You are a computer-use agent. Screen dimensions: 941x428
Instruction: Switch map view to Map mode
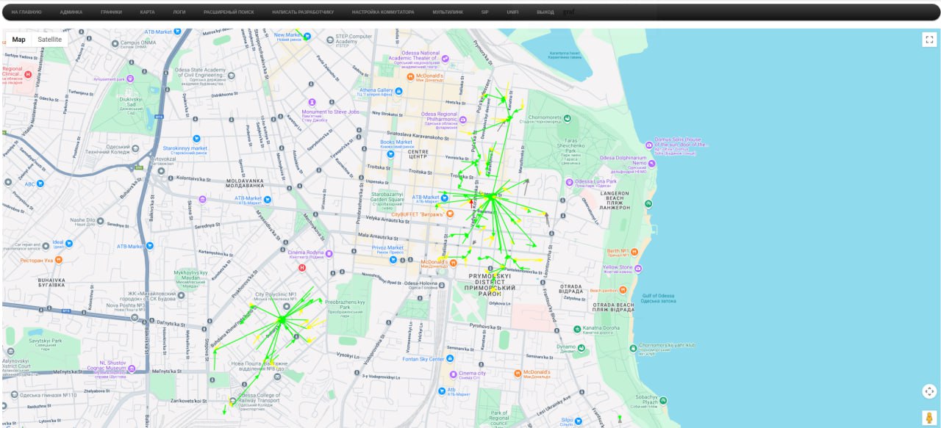18,40
